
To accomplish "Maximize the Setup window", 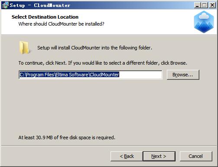I will click(205, 5).
